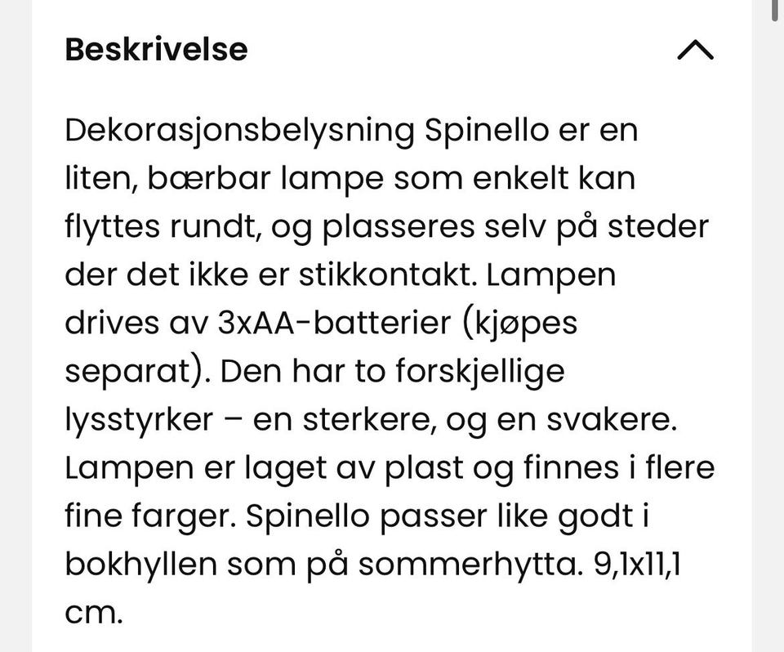Collapse the Beskrivelse section with chevron

(x=695, y=50)
